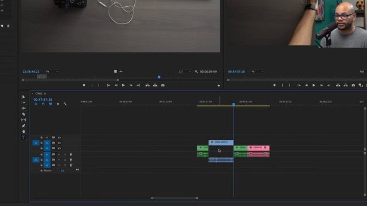Mark In in Source monitor

click(x=92, y=85)
